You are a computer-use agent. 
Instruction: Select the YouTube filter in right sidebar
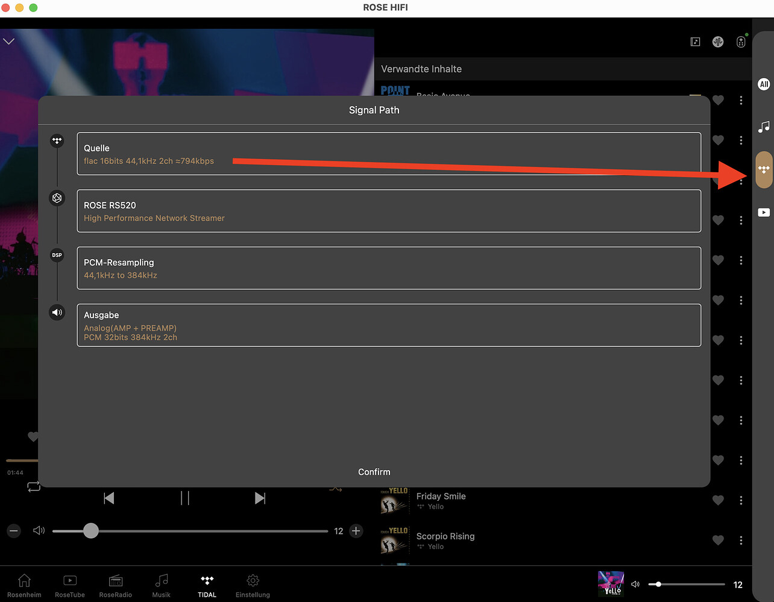pos(764,212)
